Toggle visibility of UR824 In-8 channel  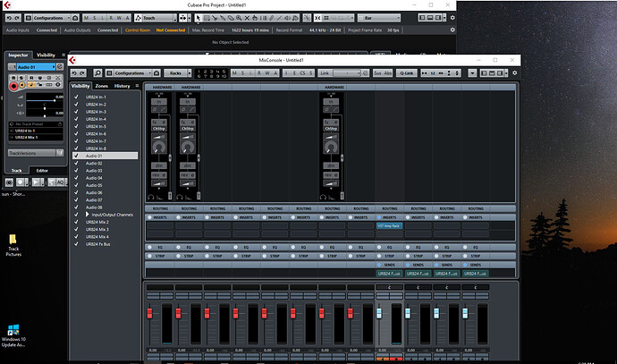[76, 148]
